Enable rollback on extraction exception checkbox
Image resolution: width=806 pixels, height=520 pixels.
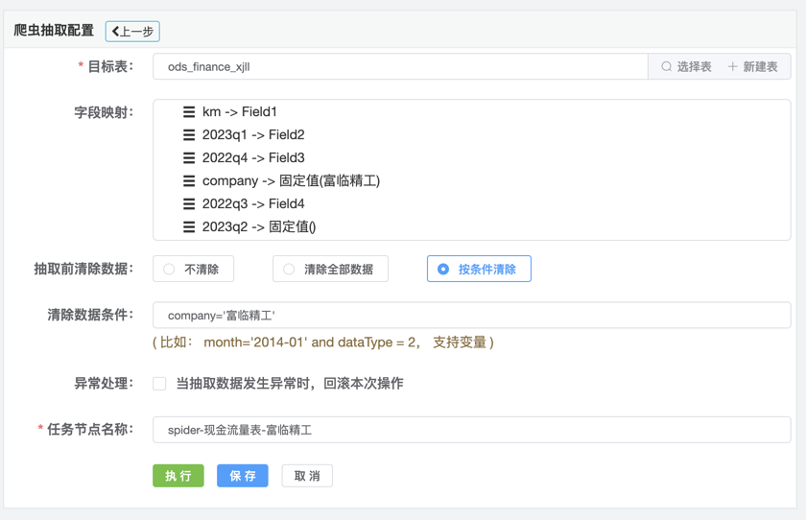tap(160, 384)
